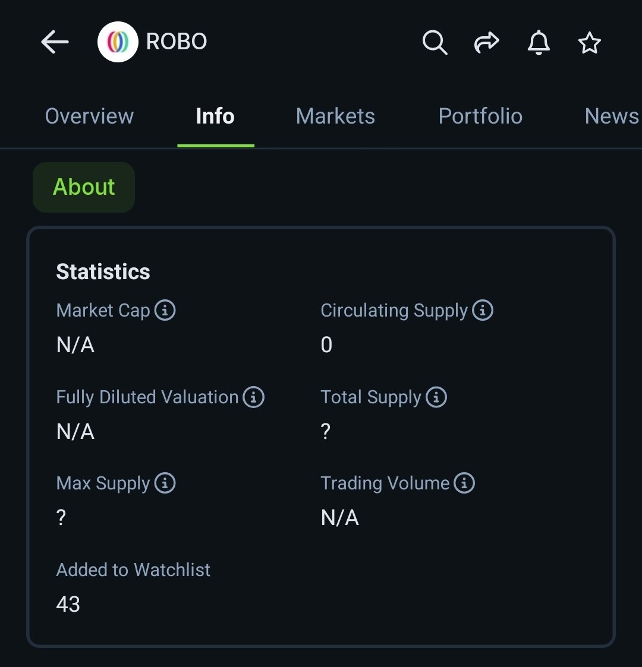The height and width of the screenshot is (667, 642).
Task: Tap the Added to Watchlist count
Action: pos(68,604)
